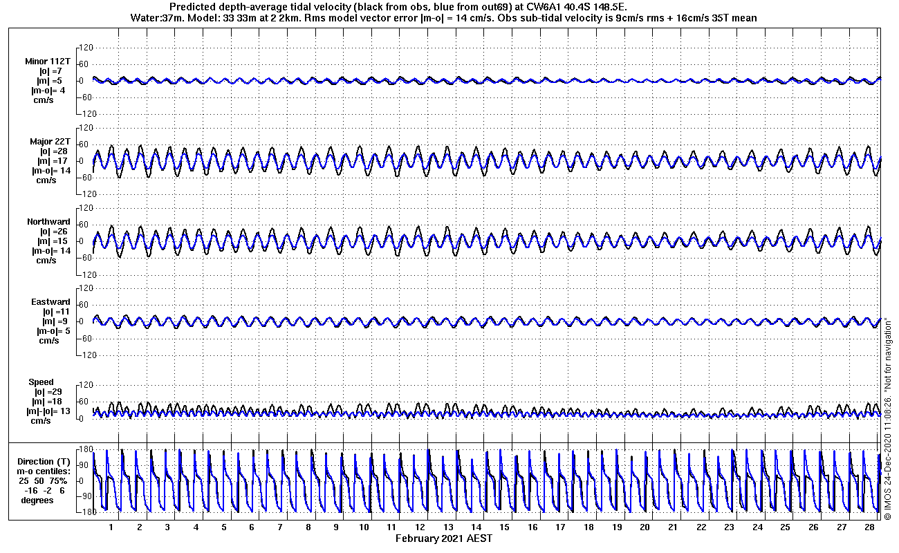This screenshot has width=899, height=553.
Task: Click the '|o| =29' value under Speed
Action: pos(48,392)
